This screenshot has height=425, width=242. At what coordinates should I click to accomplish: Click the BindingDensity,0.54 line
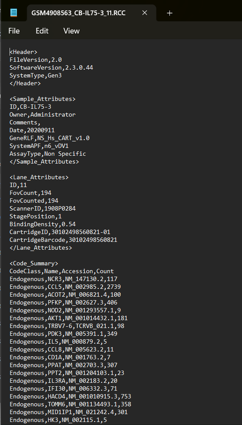click(43, 224)
